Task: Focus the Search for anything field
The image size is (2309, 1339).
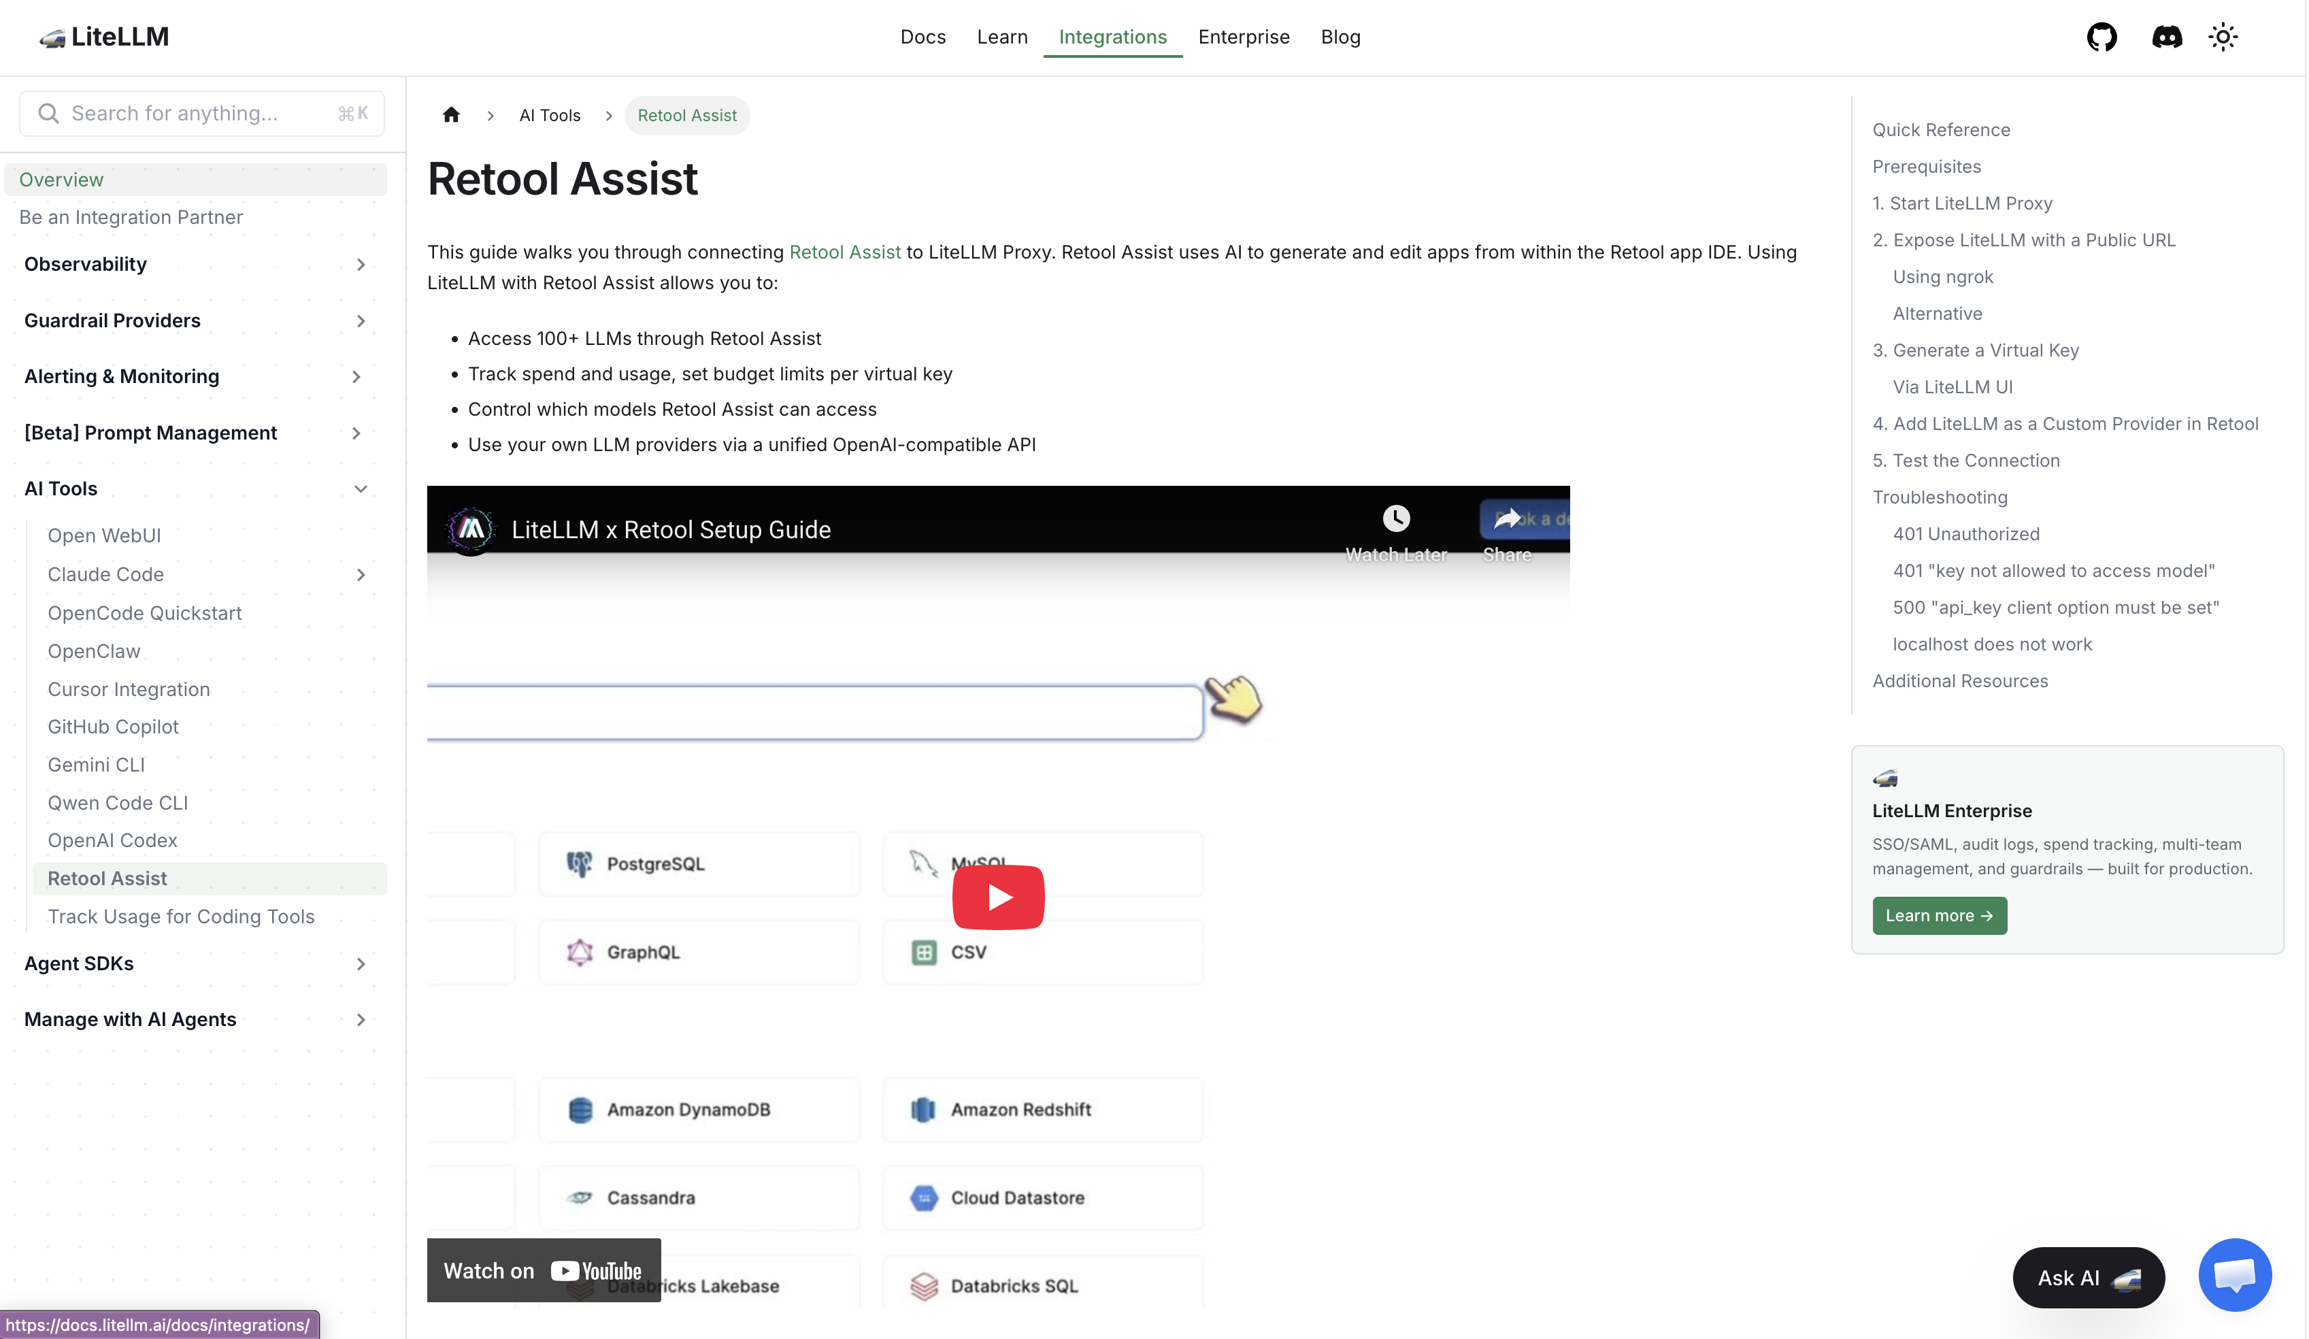Action: click(201, 113)
